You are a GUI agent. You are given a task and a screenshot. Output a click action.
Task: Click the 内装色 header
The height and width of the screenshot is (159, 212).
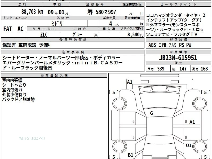(79, 29)
